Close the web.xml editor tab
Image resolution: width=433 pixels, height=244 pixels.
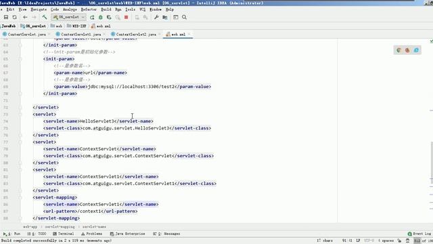(x=189, y=35)
